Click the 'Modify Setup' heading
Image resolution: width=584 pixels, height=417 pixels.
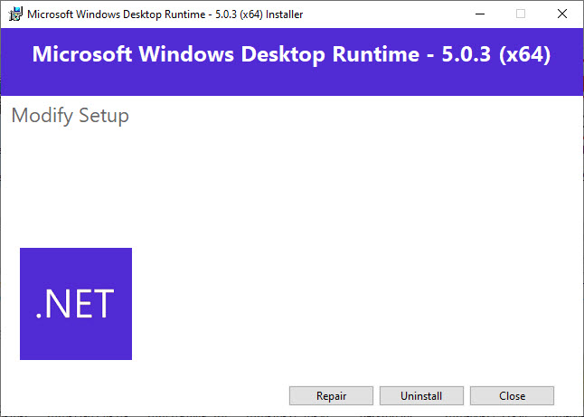coord(71,115)
